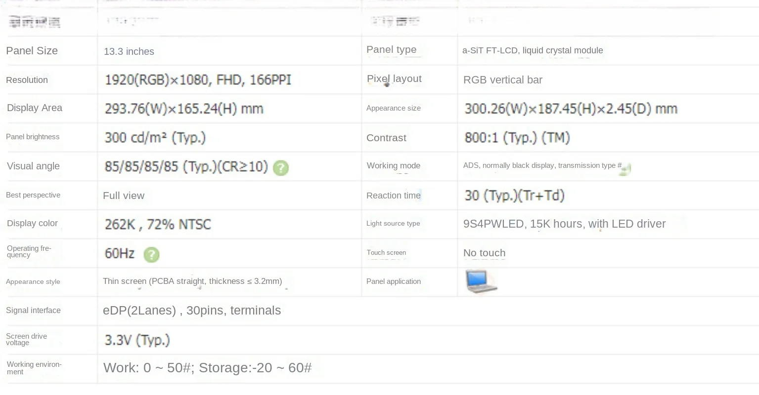Click the help icon beside visual angle value

[281, 168]
